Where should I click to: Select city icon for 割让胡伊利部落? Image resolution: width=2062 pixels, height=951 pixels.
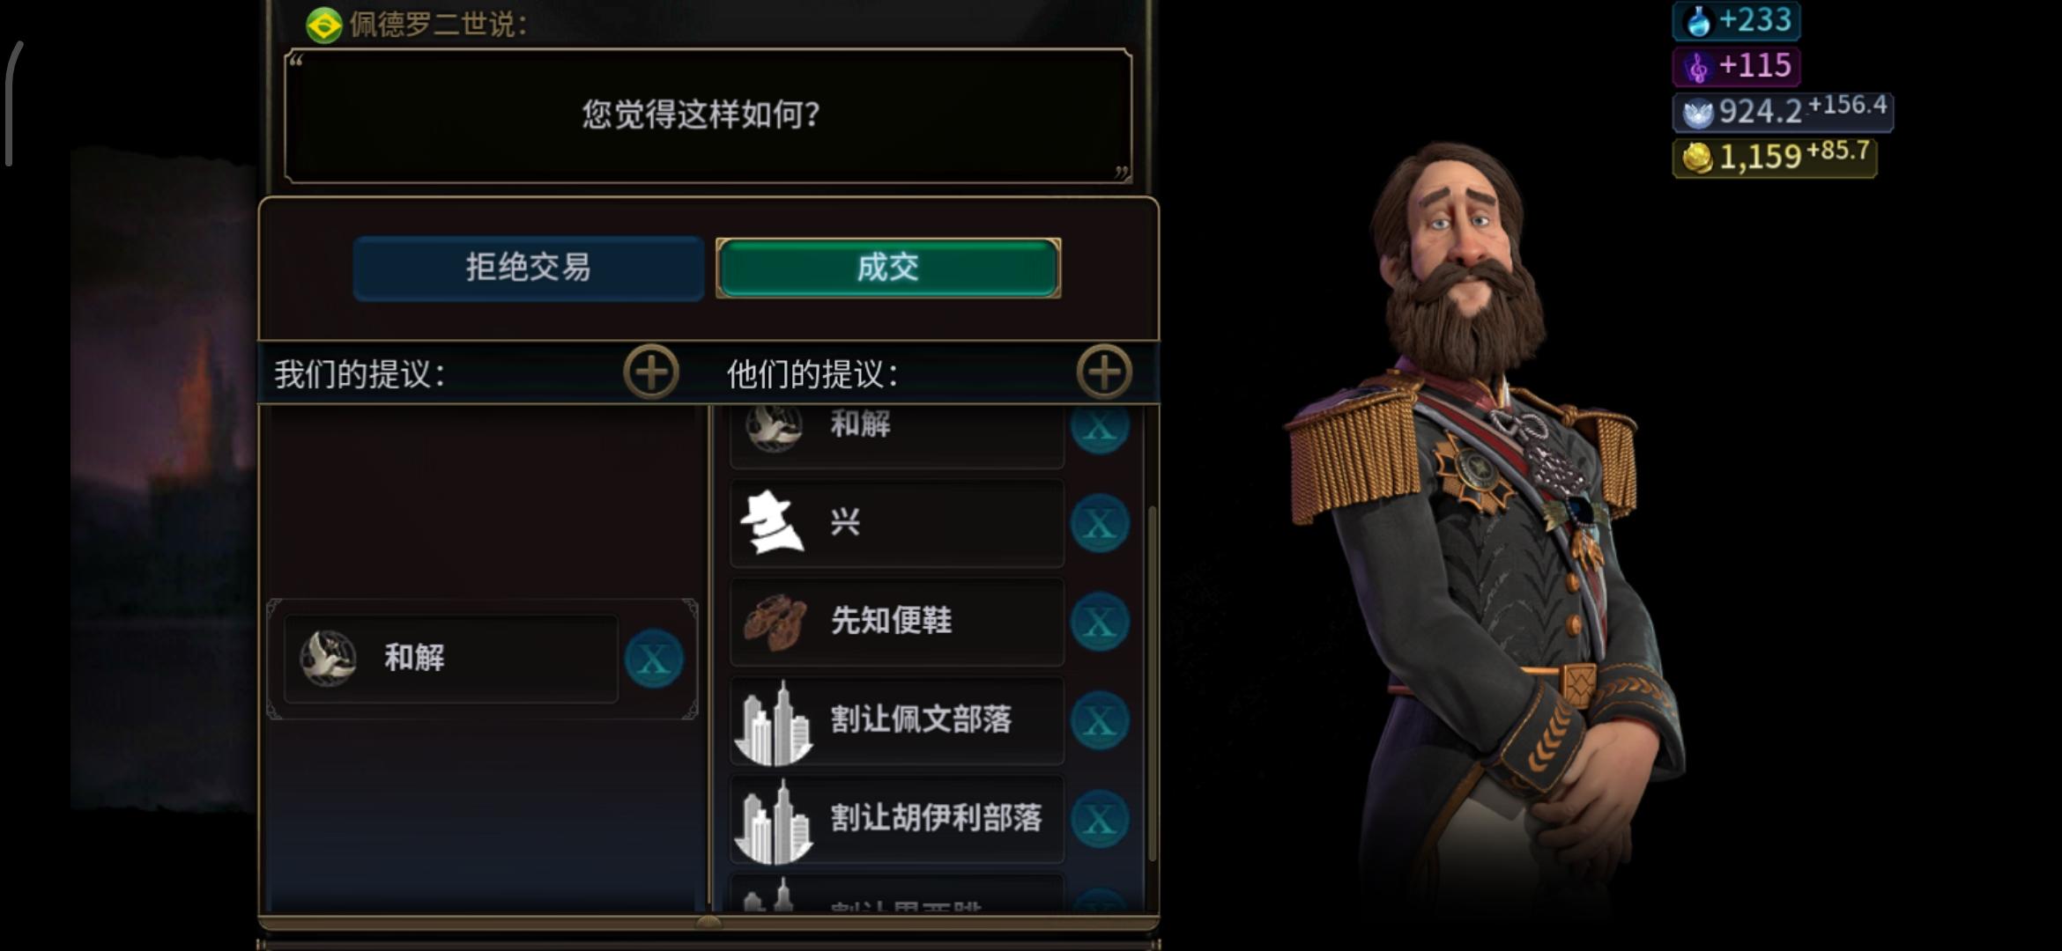(773, 822)
